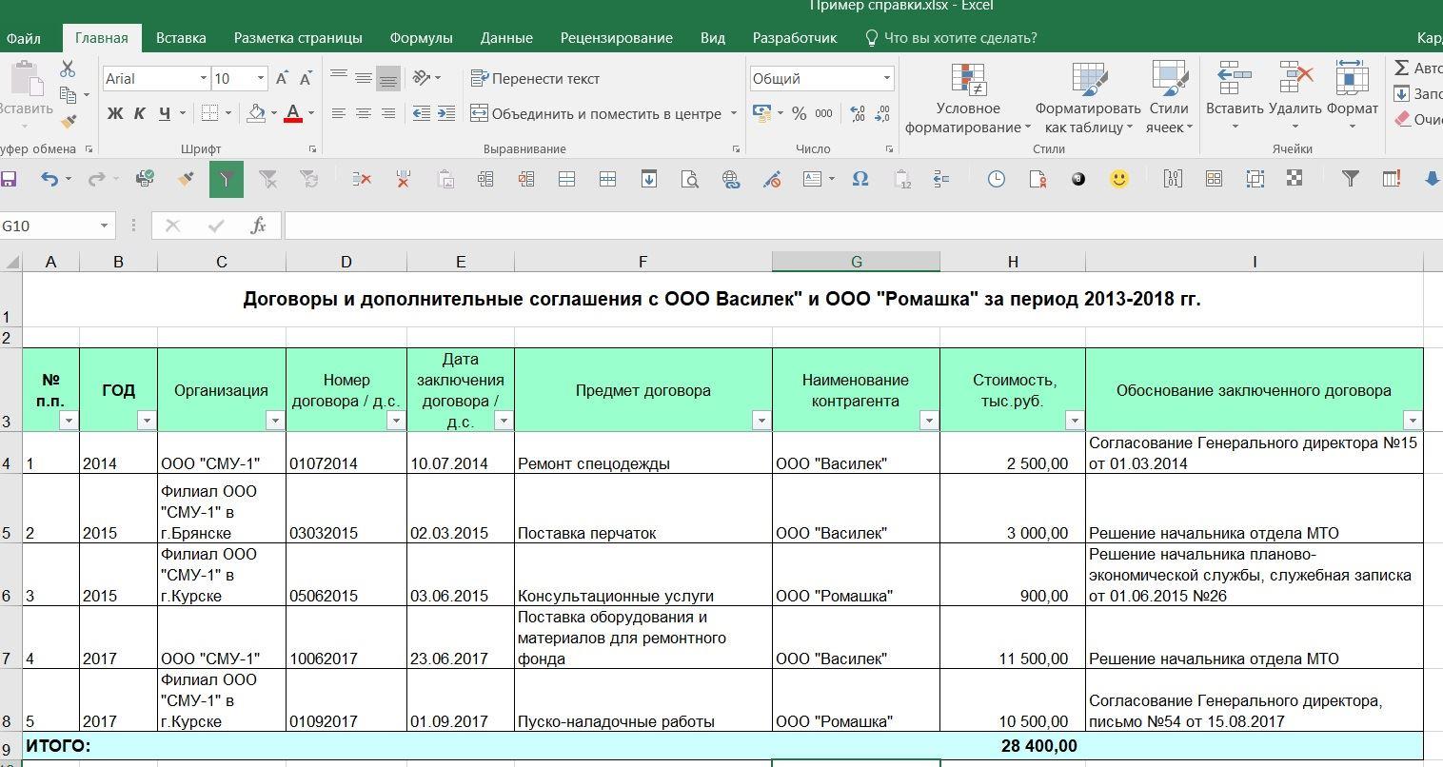This screenshot has width=1443, height=767.
Task: Decrease font size with the small A
Action: click(x=306, y=79)
